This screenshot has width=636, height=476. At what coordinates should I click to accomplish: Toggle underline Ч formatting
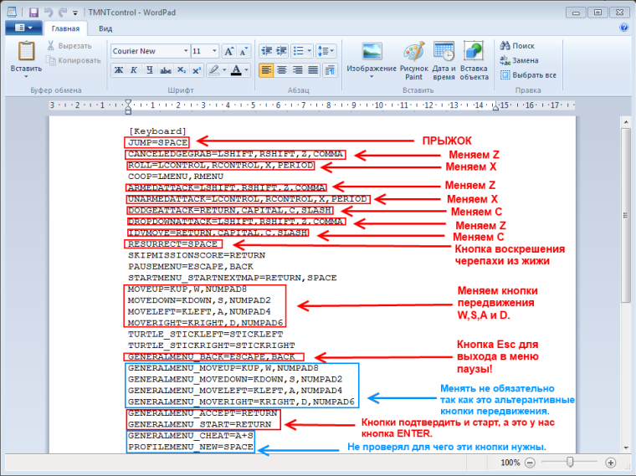(149, 70)
